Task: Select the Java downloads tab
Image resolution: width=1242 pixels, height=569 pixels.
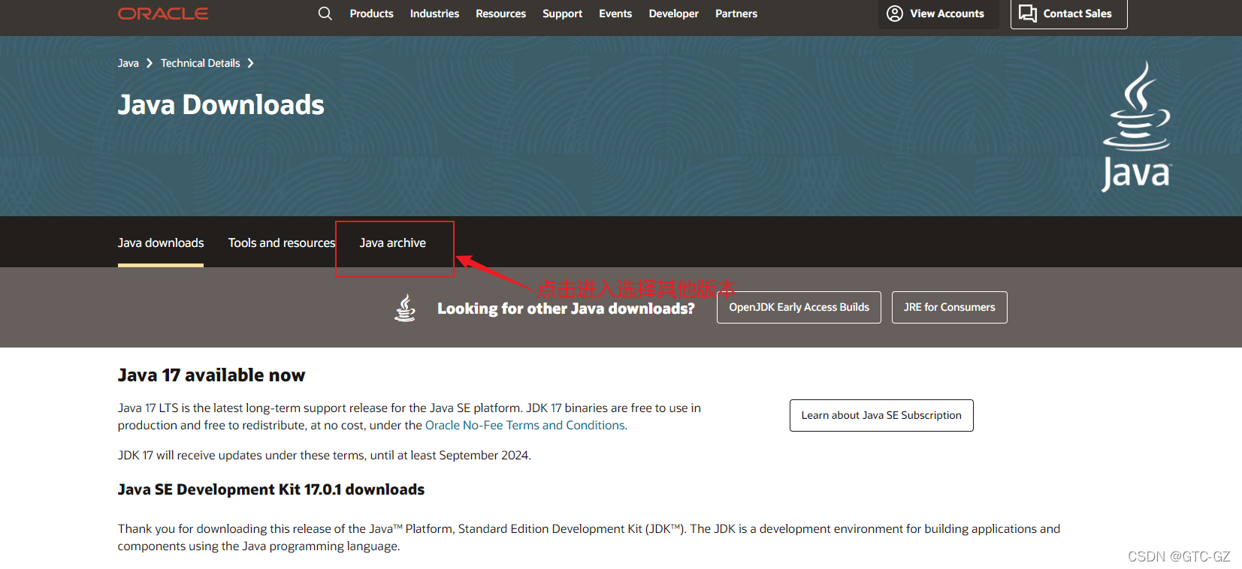Action: (x=161, y=242)
